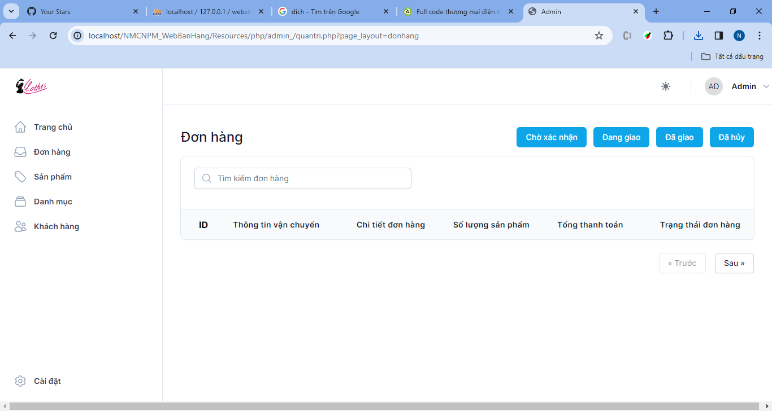Click the gear icon beside Cài đặt
This screenshot has width=772, height=411.
20,381
